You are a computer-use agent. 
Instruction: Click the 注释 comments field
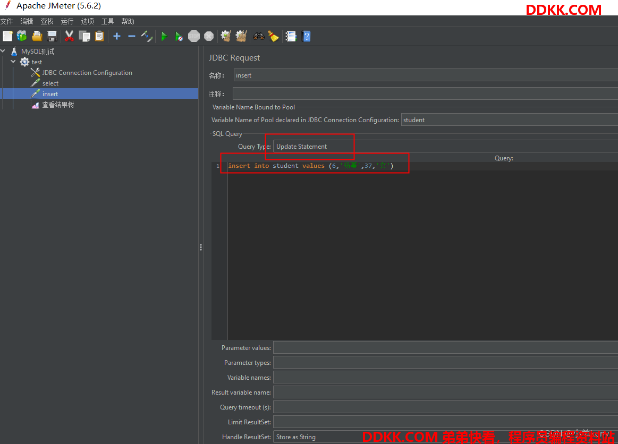pos(425,94)
